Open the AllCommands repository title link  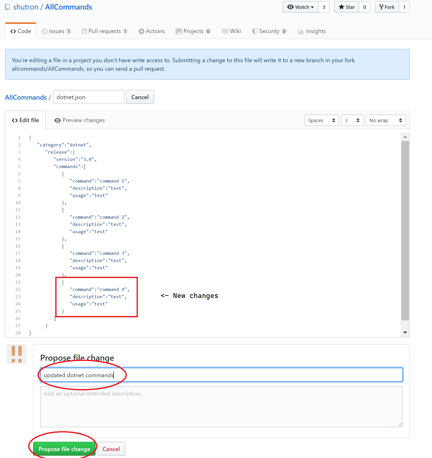69,7
